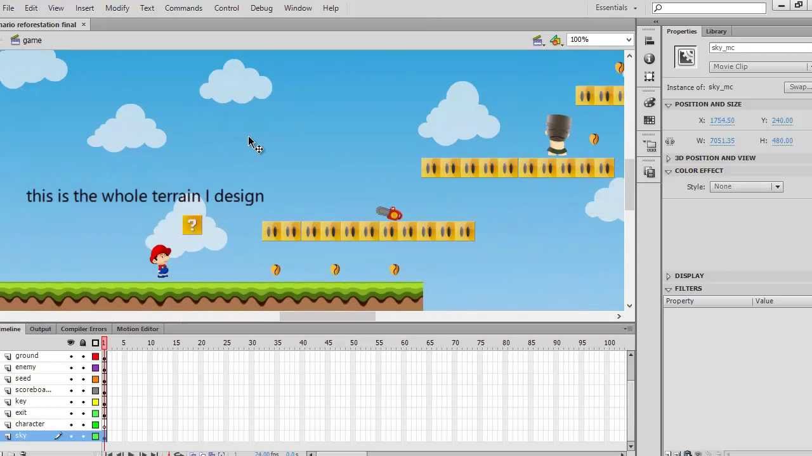Click the game scene icon in edit bar
Screen dimensions: 812x456
click(x=15, y=40)
